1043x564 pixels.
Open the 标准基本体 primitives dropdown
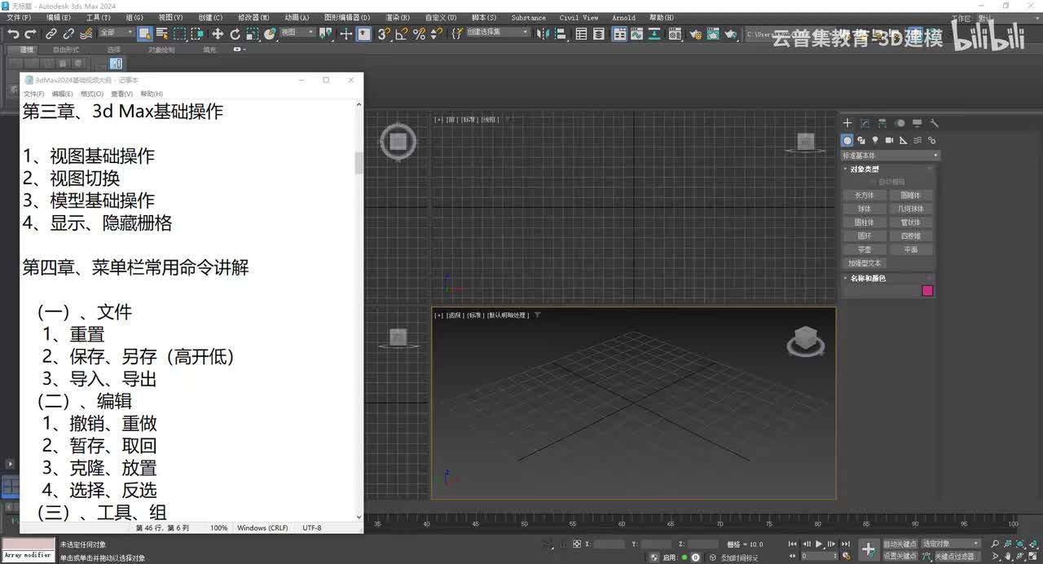point(890,156)
